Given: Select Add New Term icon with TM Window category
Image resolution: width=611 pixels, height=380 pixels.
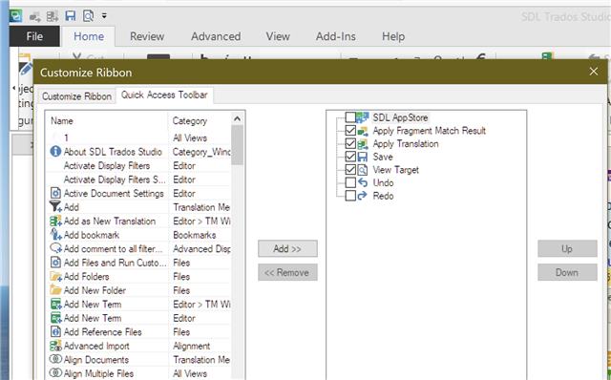Looking at the screenshot, I should pyautogui.click(x=55, y=304).
